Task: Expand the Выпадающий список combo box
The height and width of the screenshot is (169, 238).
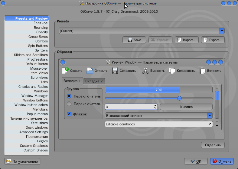Action: pyautogui.click(x=210, y=115)
